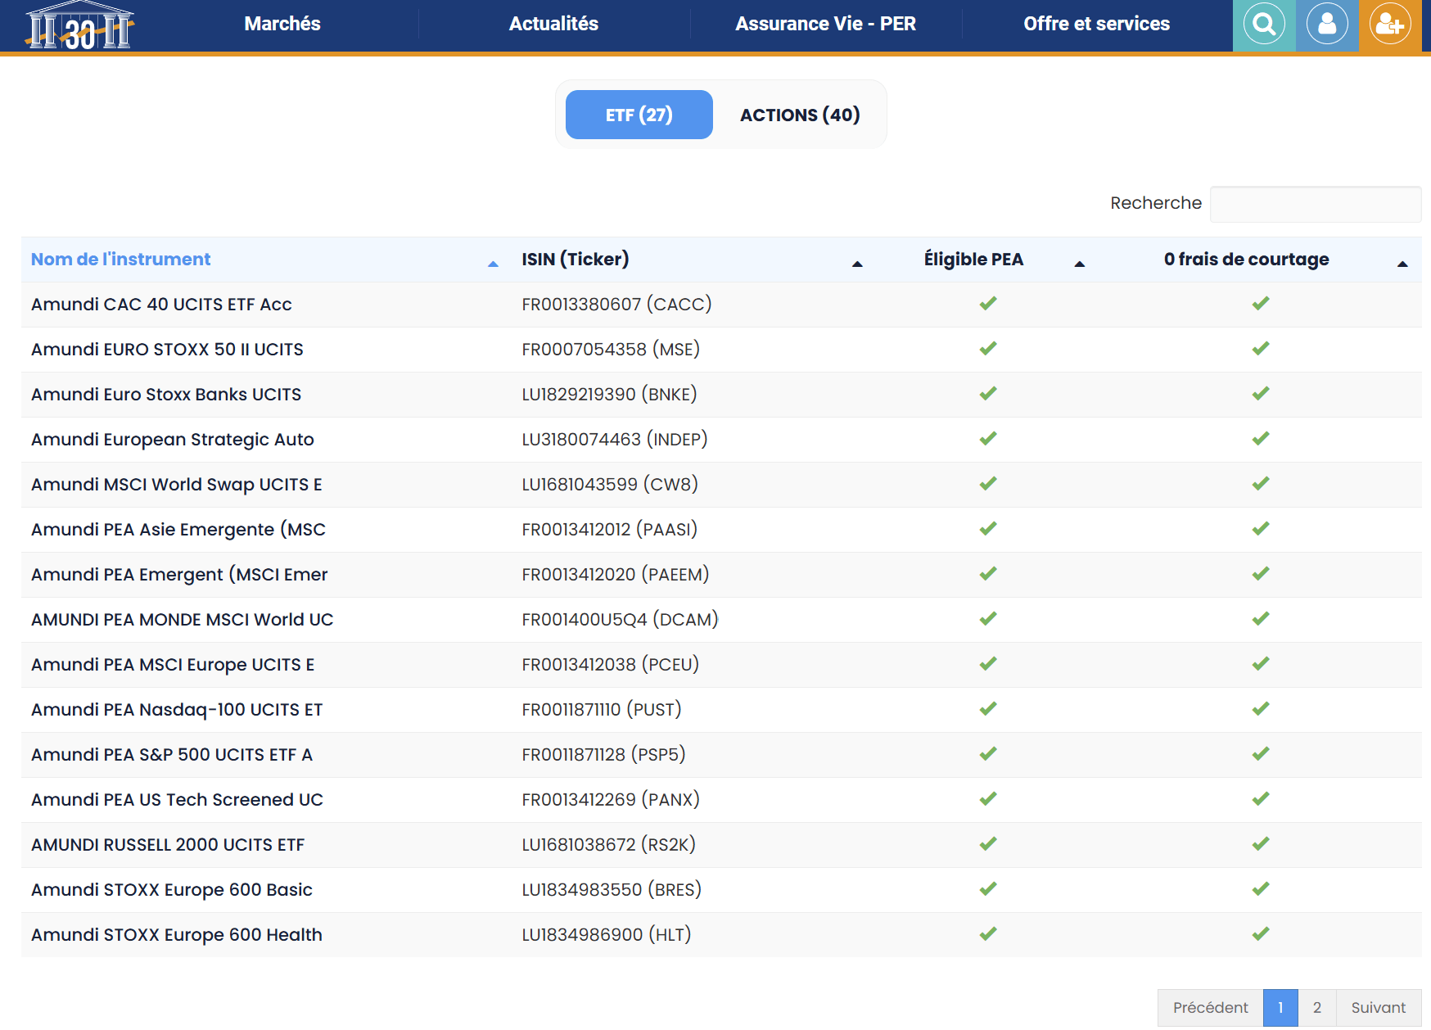Click 0 frais de courtage header text
This screenshot has width=1431, height=1030.
pyautogui.click(x=1246, y=260)
